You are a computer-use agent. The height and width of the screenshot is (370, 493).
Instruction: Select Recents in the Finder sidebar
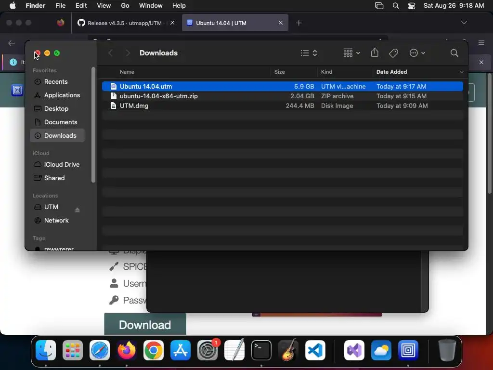click(x=57, y=81)
